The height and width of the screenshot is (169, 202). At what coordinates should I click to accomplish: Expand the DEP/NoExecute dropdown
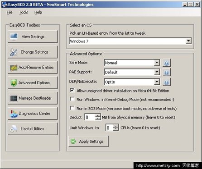[x=157, y=82]
